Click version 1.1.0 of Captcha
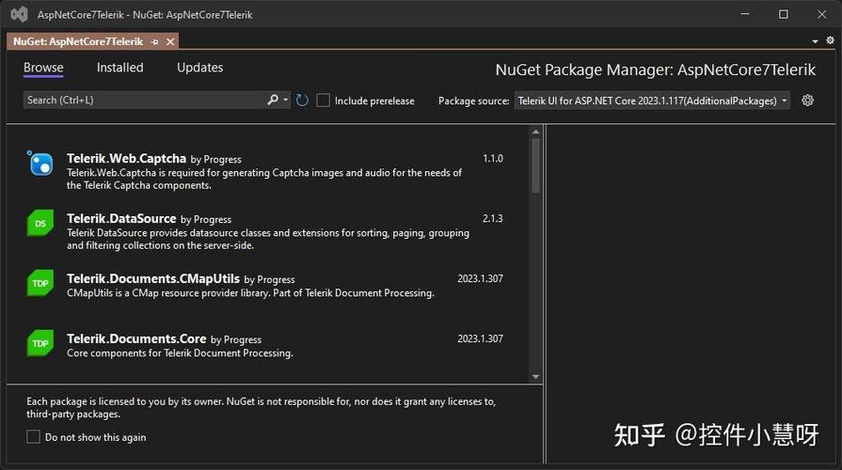The width and height of the screenshot is (842, 470). (x=493, y=158)
